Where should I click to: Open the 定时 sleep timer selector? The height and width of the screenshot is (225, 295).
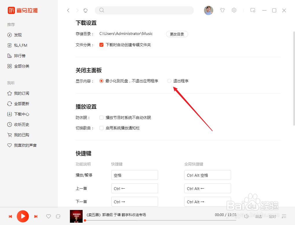click(272, 216)
